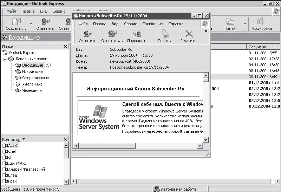The image size is (281, 192).
Task: Select message received 08.11.2004 16:48
Action: [264, 71]
